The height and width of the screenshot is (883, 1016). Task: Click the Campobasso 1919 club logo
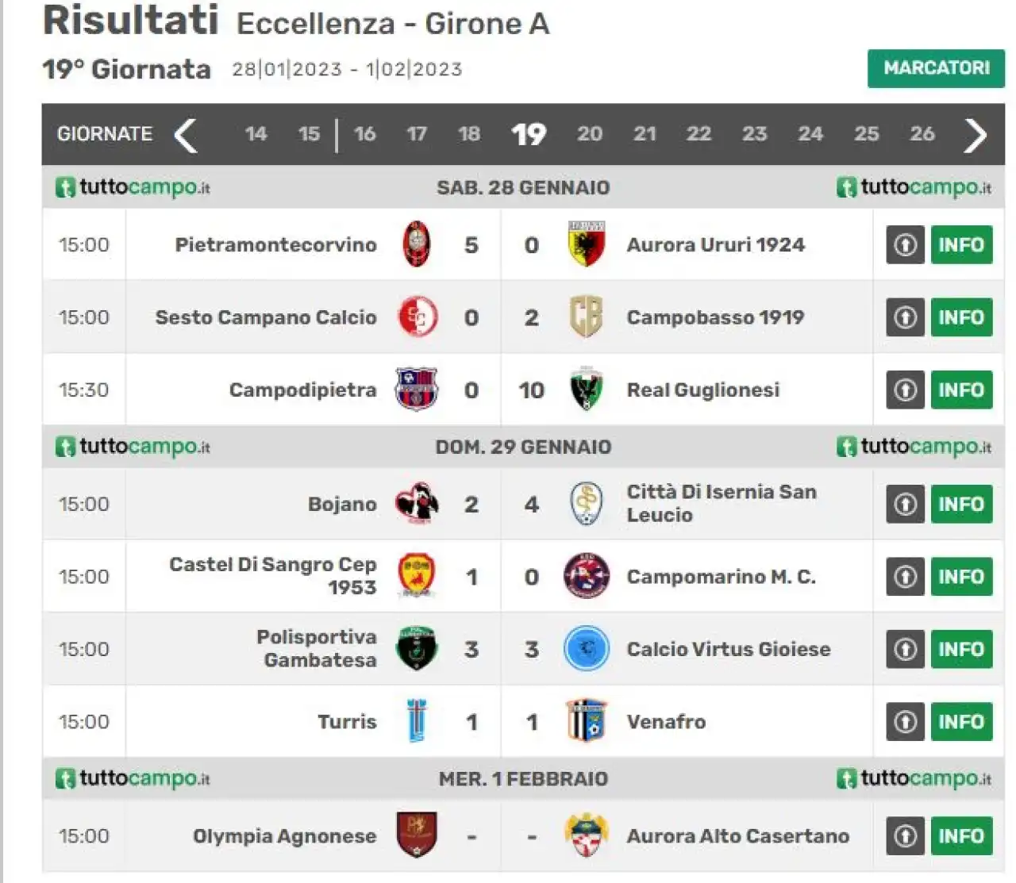point(586,317)
